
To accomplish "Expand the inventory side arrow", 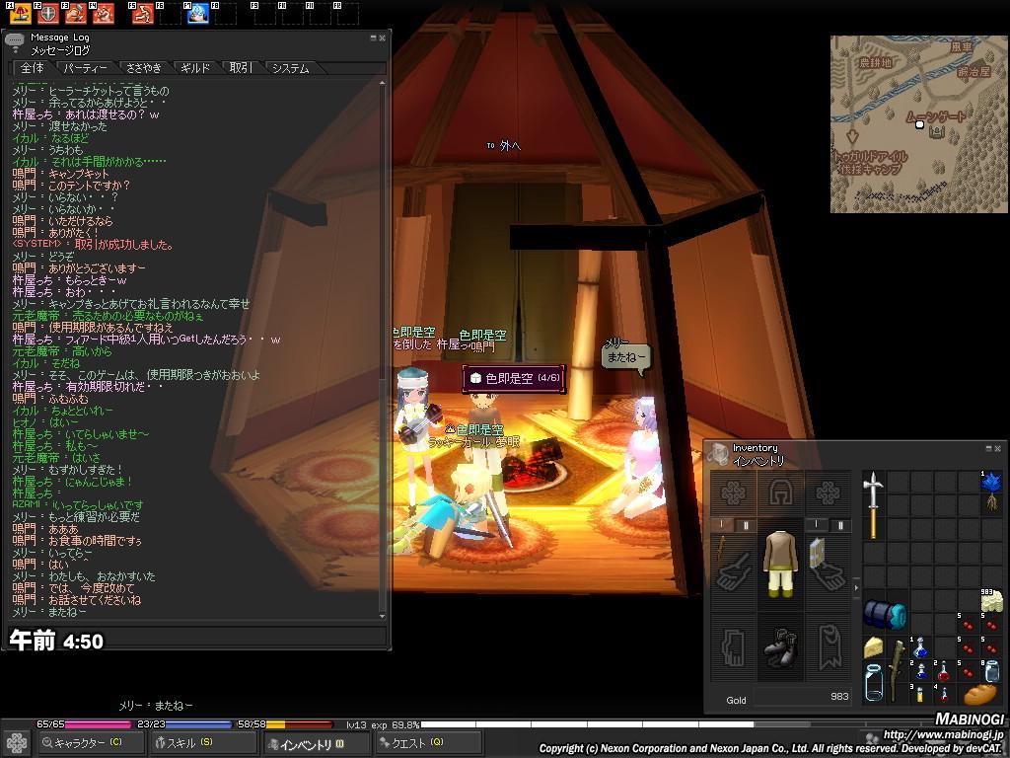I will (x=856, y=588).
